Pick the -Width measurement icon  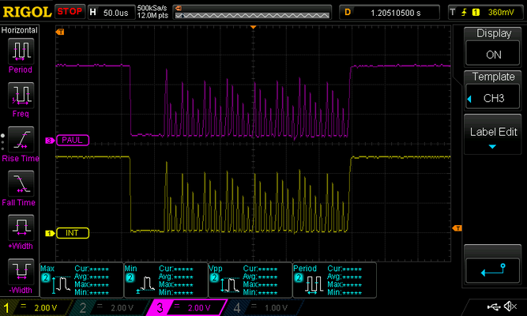pyautogui.click(x=21, y=273)
